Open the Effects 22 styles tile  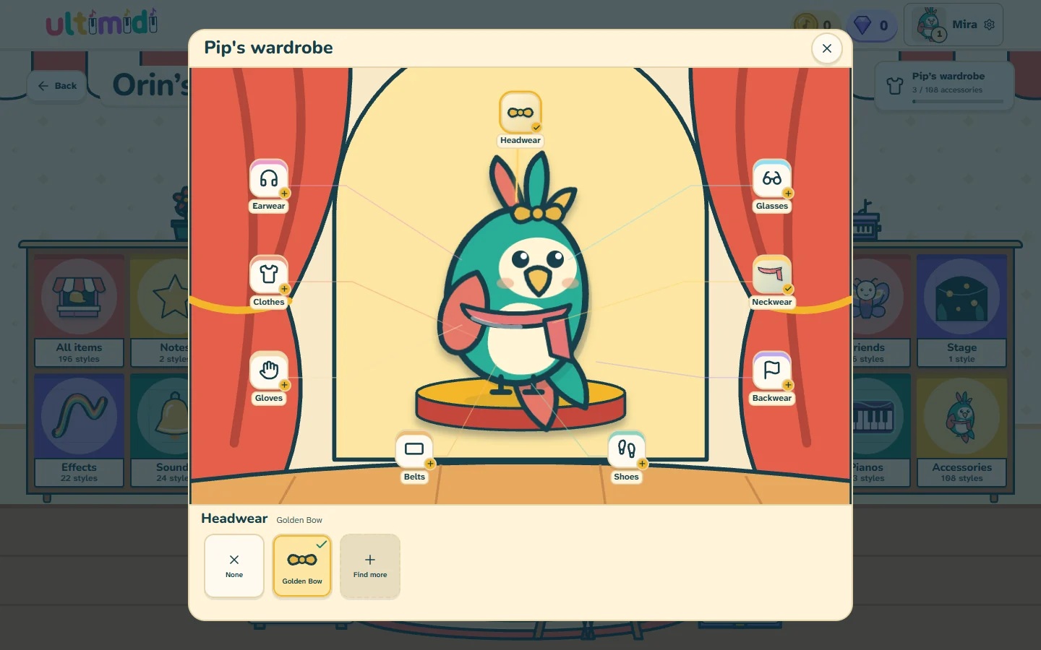(80, 430)
